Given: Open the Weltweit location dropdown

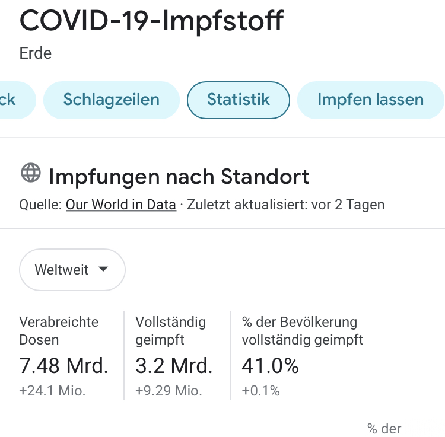Looking at the screenshot, I should (72, 270).
